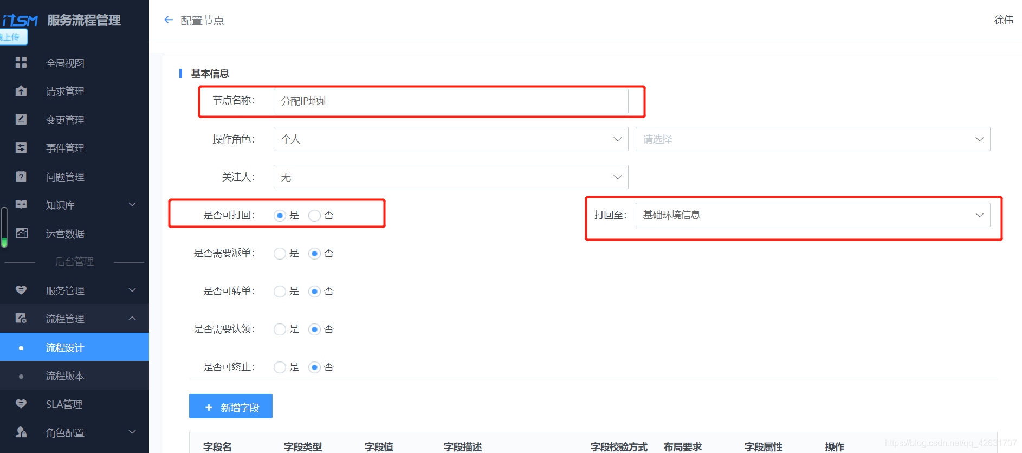Click the 请求管理 sidebar icon
Image resolution: width=1022 pixels, height=453 pixels.
[x=21, y=91]
